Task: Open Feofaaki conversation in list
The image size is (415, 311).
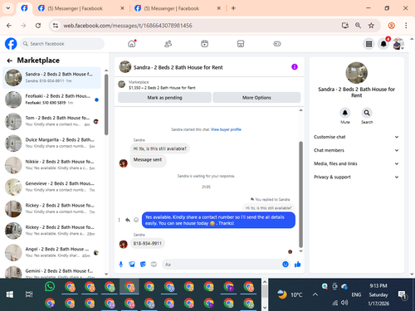Action: coord(51,100)
